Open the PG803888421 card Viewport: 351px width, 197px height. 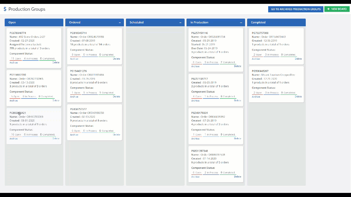[18, 113]
